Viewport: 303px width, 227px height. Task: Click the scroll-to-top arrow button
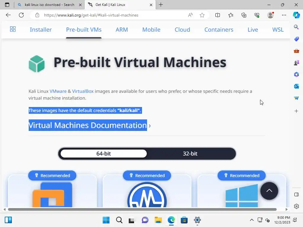269,191
